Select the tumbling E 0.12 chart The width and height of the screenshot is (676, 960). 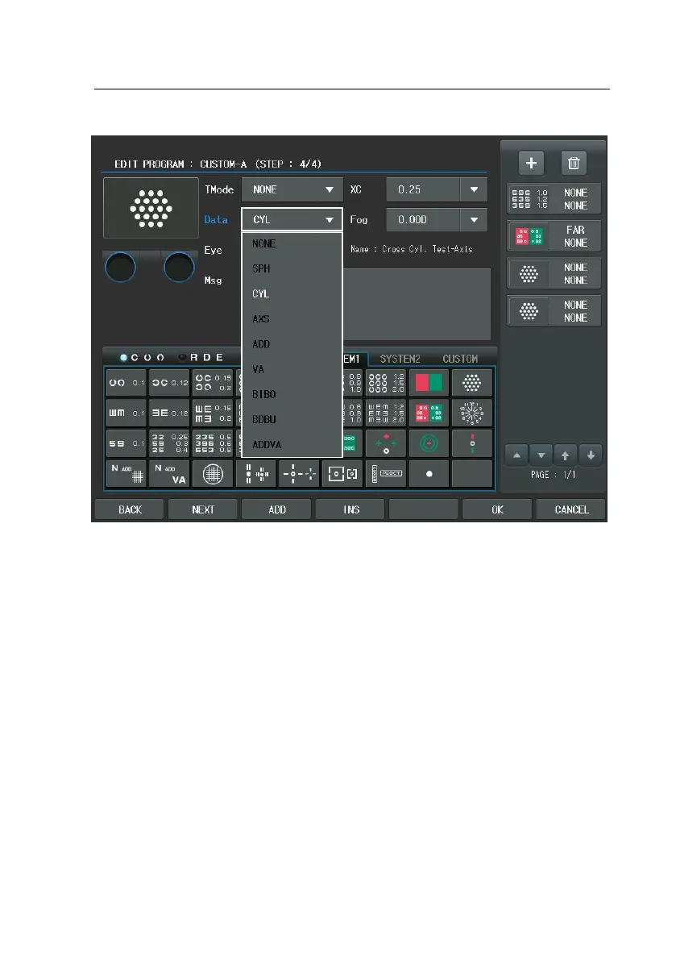[x=169, y=414]
